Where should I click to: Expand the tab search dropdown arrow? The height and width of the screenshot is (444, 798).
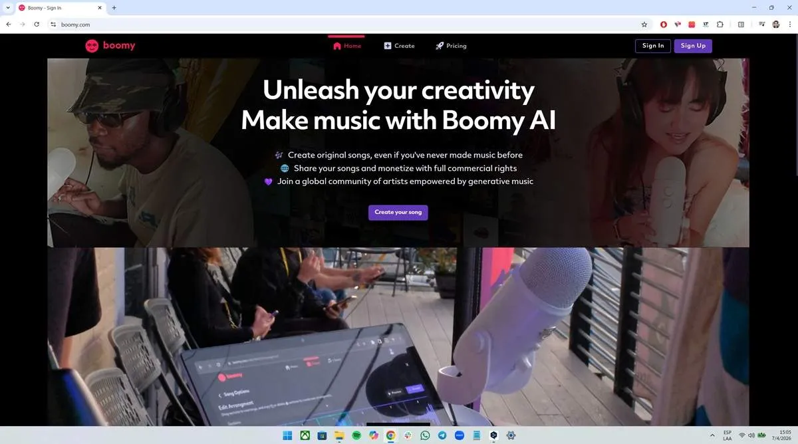tap(7, 8)
